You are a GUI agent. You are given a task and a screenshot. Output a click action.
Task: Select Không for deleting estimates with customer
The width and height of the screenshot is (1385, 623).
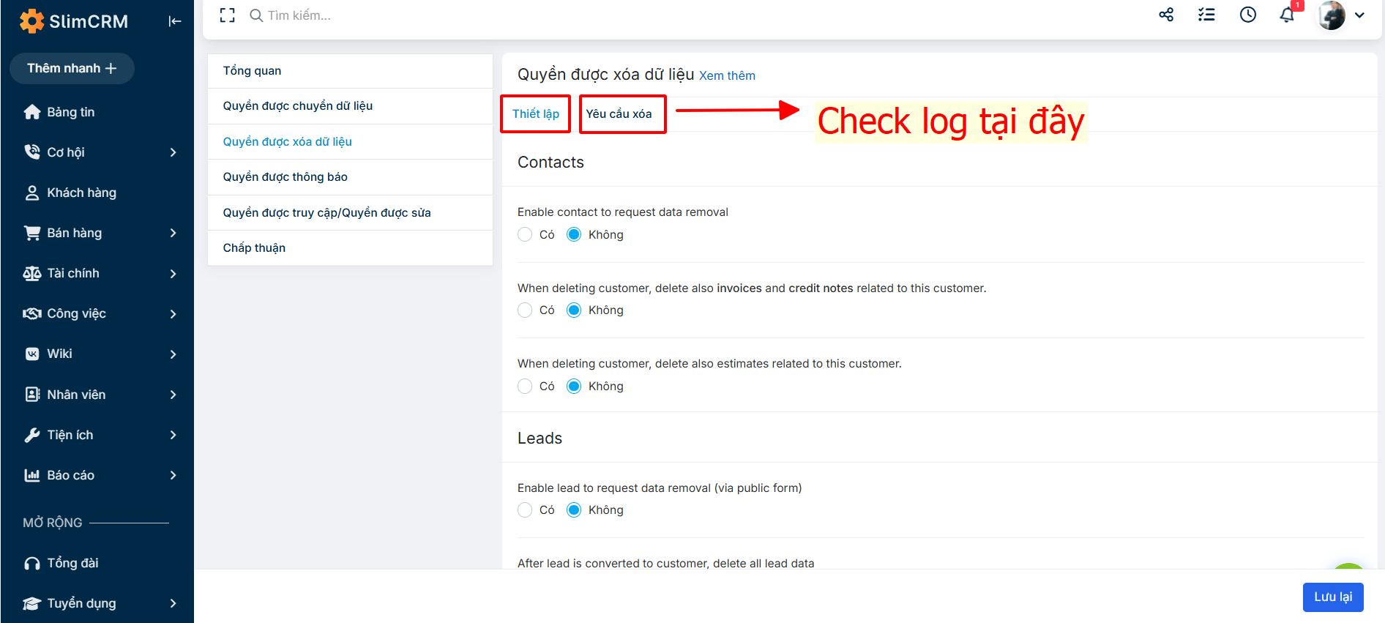click(574, 386)
